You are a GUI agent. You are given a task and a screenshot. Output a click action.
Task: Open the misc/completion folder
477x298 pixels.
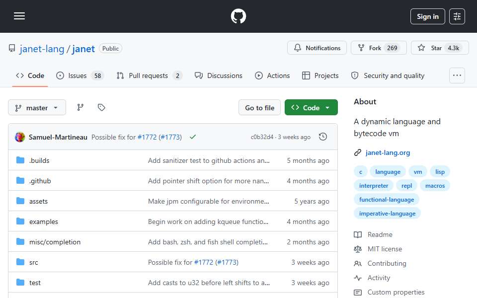(x=55, y=242)
